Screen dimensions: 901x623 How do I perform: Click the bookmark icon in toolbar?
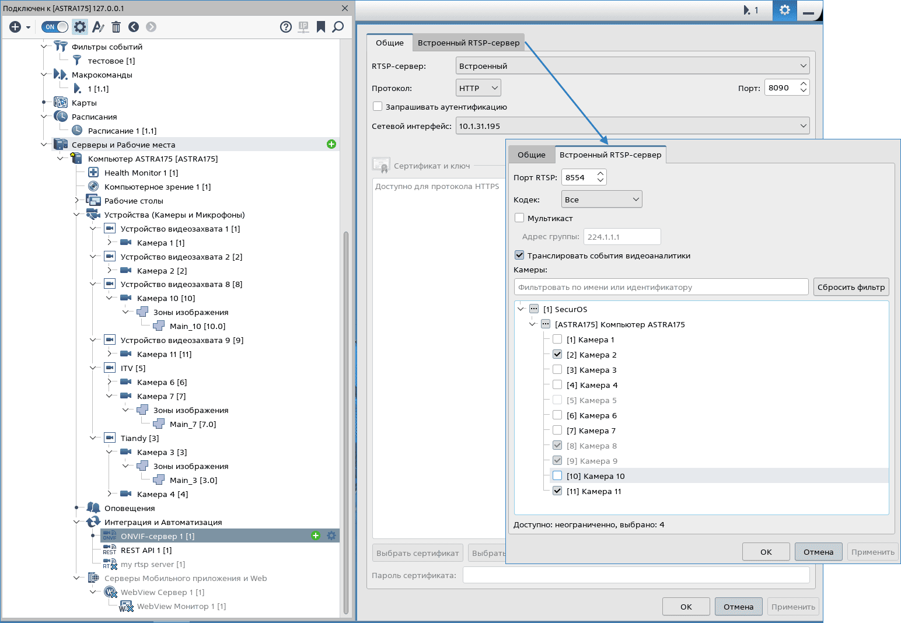[320, 27]
